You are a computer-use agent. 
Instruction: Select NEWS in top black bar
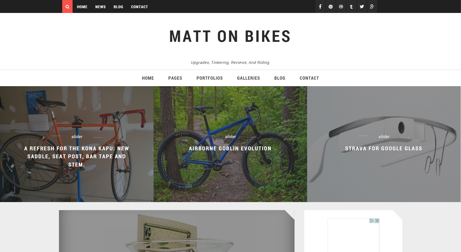click(x=100, y=7)
